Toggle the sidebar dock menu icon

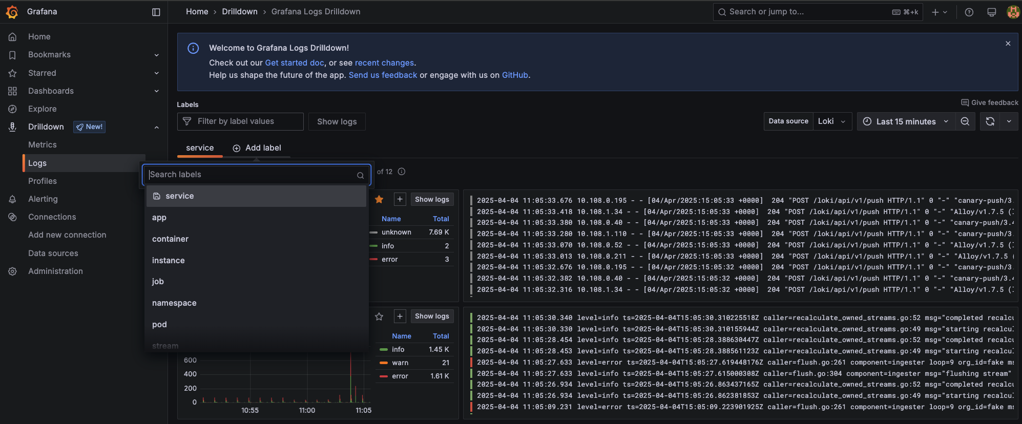click(156, 12)
